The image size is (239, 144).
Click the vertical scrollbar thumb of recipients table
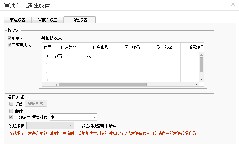(201, 65)
